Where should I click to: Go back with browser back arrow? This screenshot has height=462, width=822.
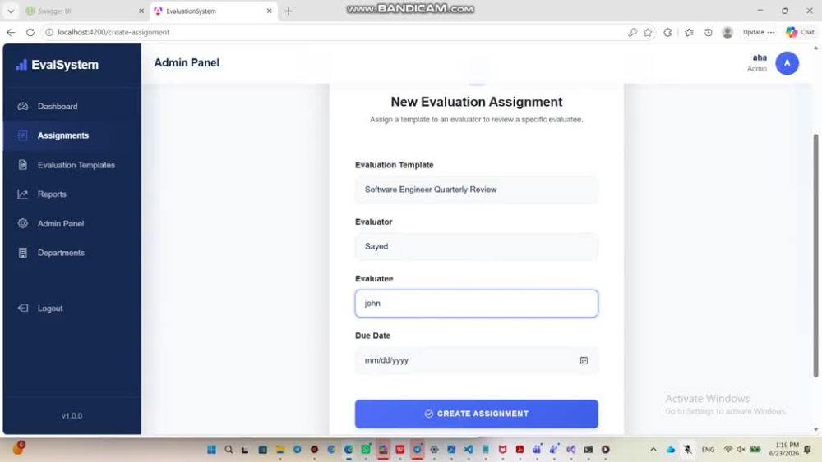[11, 33]
